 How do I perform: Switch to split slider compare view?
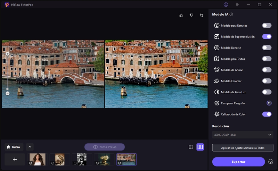[x=191, y=147]
